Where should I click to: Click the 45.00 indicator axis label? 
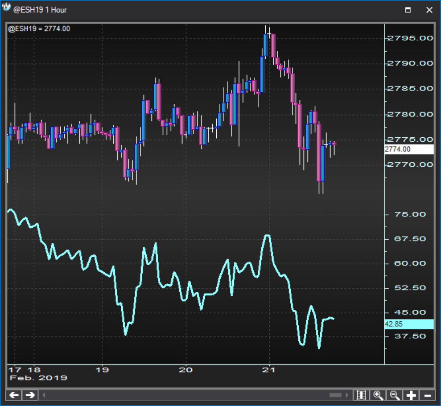pos(410,312)
